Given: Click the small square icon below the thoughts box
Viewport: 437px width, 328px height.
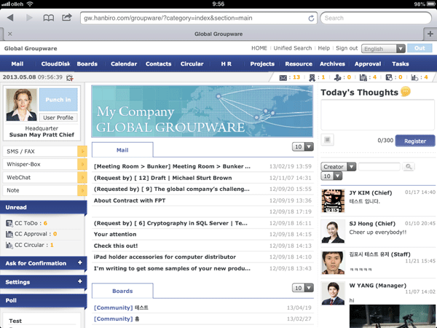Looking at the screenshot, I should tap(326, 138).
